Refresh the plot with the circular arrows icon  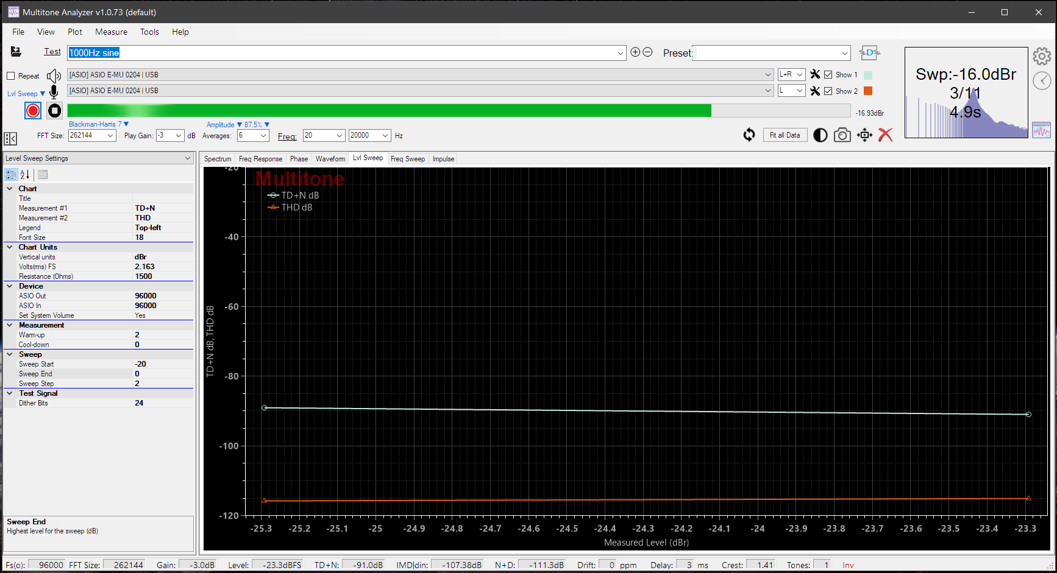749,135
